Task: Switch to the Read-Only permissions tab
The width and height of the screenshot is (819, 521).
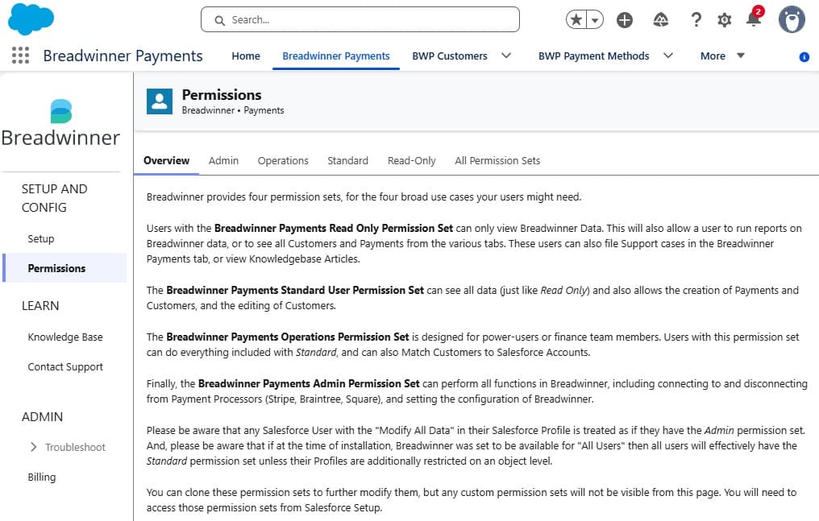Action: 412,160
